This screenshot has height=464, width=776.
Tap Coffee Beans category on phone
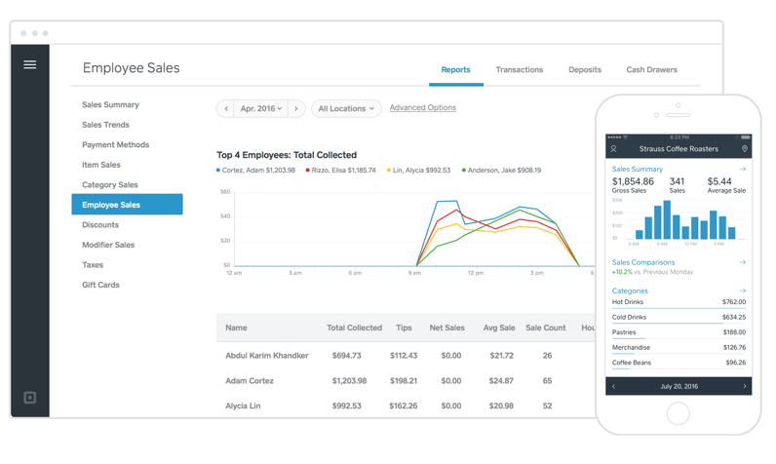click(x=679, y=363)
